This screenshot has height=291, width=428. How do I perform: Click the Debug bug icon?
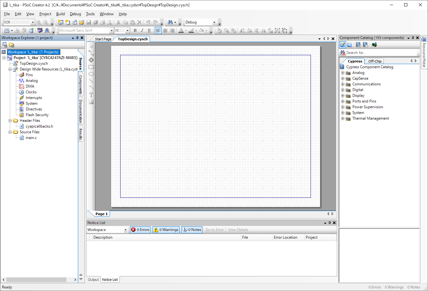(47, 30)
